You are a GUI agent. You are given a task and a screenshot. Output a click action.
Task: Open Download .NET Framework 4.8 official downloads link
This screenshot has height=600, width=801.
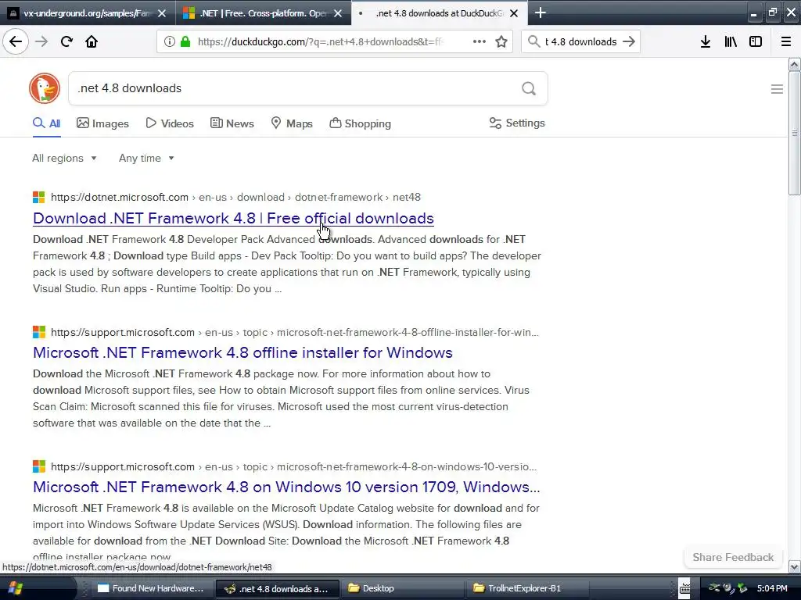[x=233, y=219]
